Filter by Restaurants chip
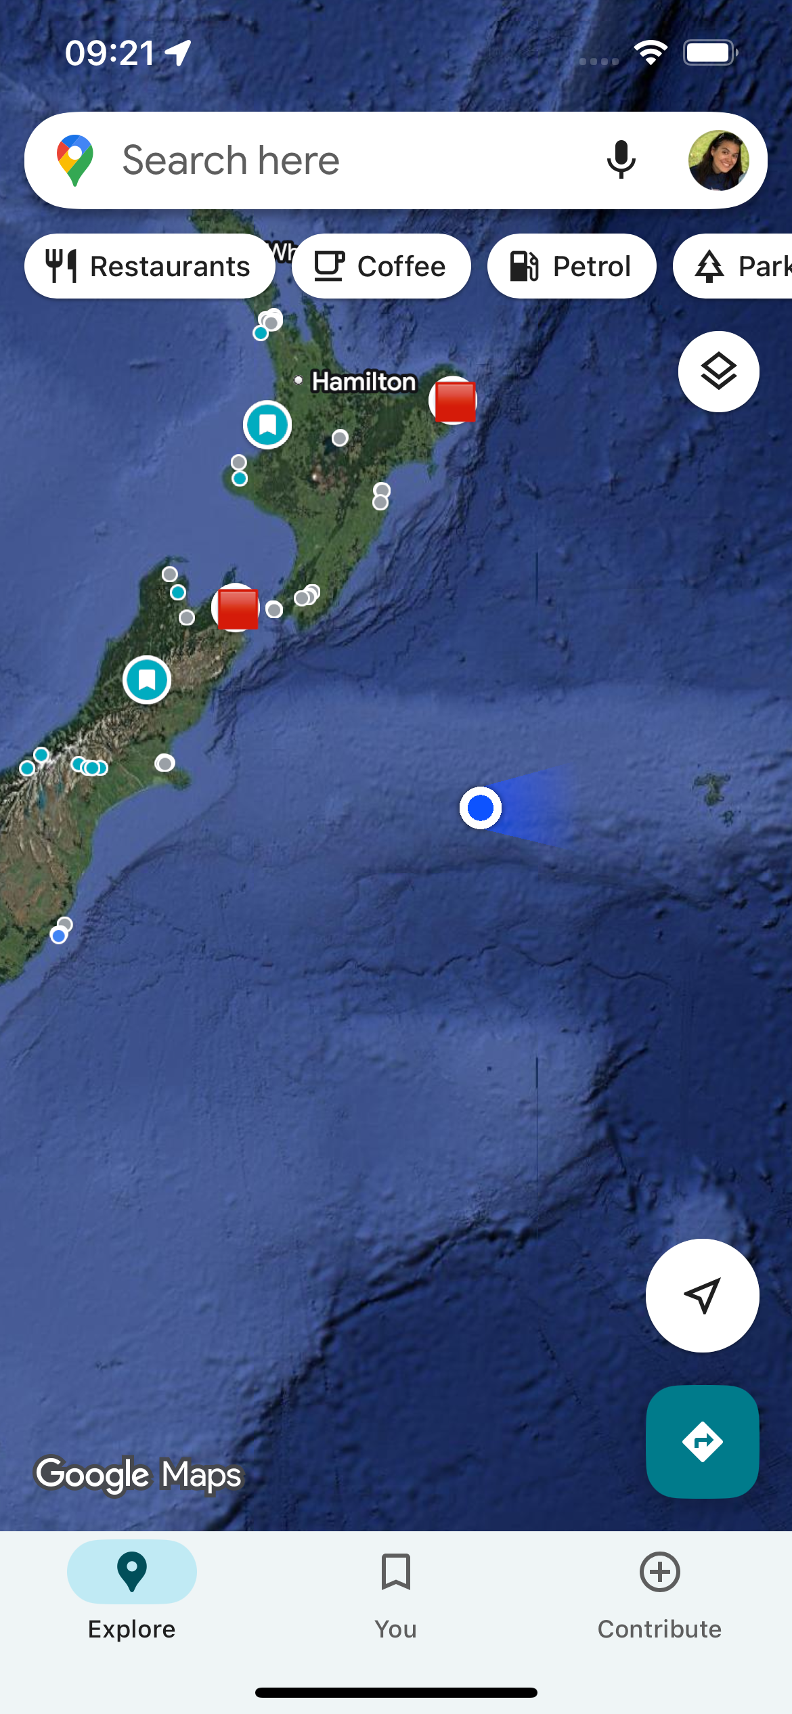This screenshot has height=1714, width=792. (150, 266)
